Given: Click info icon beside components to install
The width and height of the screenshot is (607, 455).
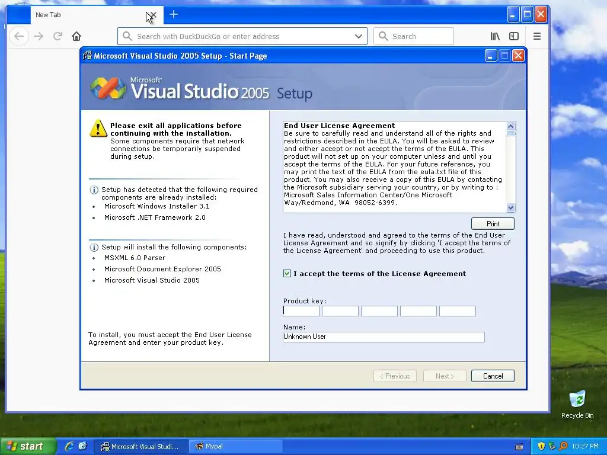Looking at the screenshot, I should (x=94, y=247).
